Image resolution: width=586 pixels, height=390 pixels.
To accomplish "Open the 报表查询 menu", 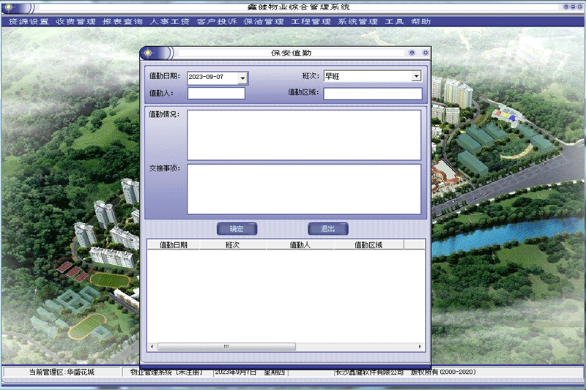I will (x=123, y=22).
